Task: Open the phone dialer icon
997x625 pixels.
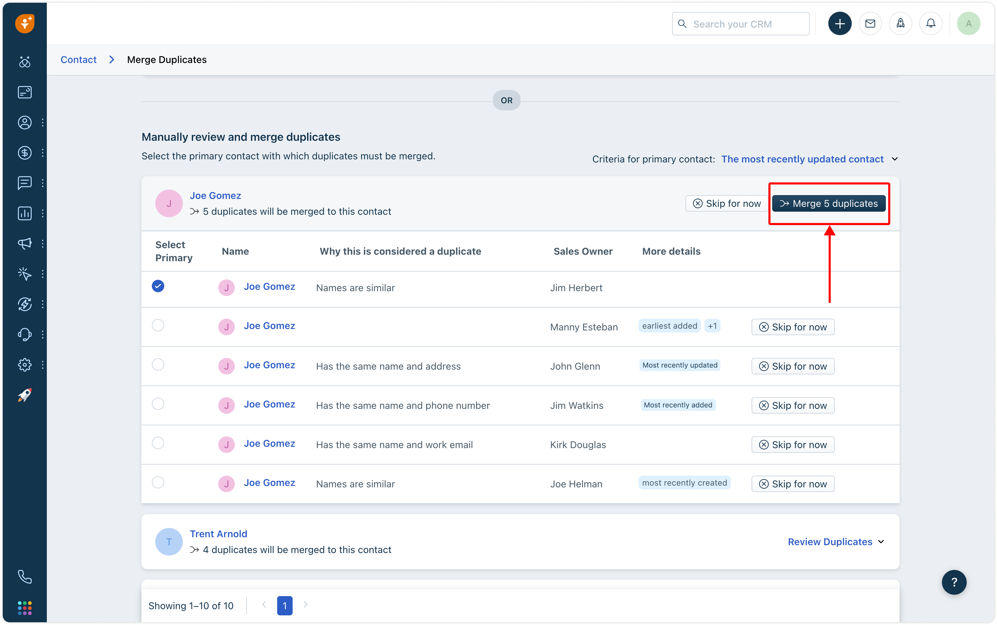Action: (25, 576)
